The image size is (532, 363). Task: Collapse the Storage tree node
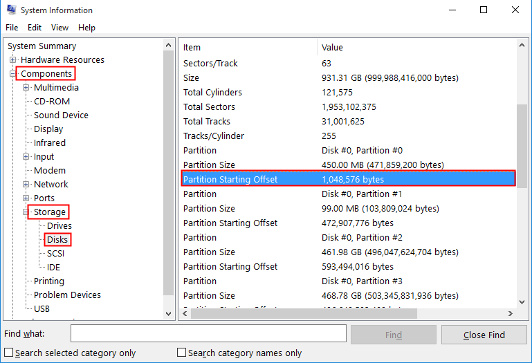[x=26, y=212]
